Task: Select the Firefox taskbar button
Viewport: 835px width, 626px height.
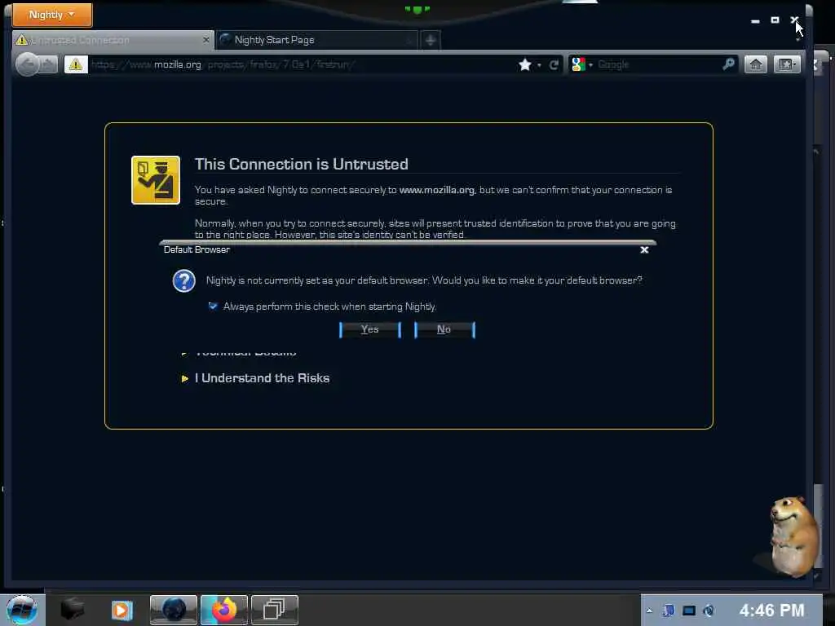Action: pyautogui.click(x=224, y=610)
